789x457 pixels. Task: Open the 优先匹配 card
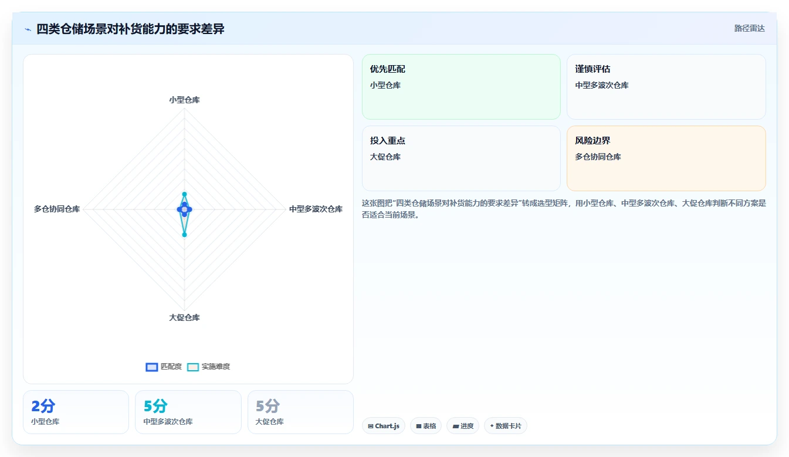pos(461,87)
